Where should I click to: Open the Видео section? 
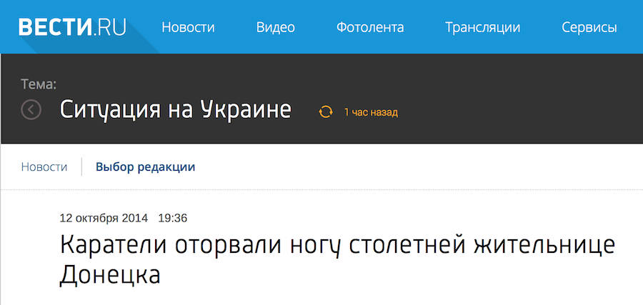click(x=276, y=28)
